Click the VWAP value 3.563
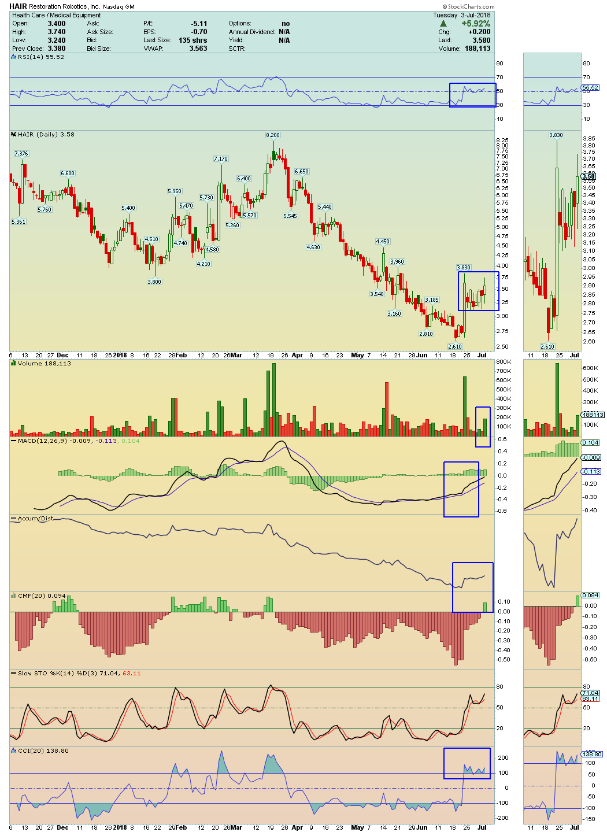 (x=198, y=49)
